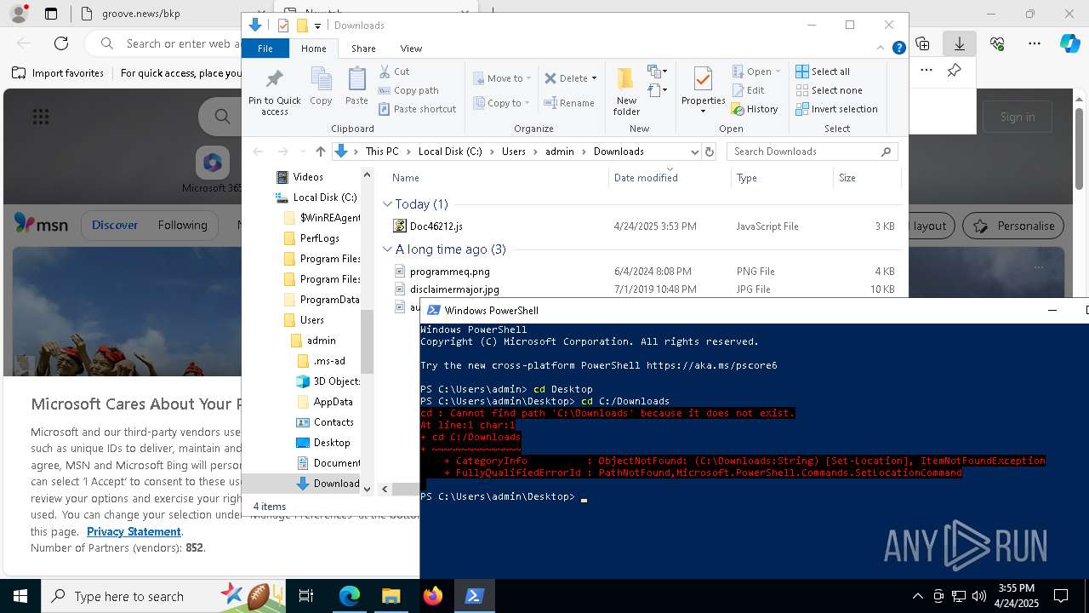Open File Explorer taskbar icon
Image resolution: width=1089 pixels, height=613 pixels.
pos(391,596)
